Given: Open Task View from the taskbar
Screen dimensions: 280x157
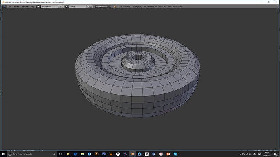Looking at the screenshot, I should (x=61, y=154).
